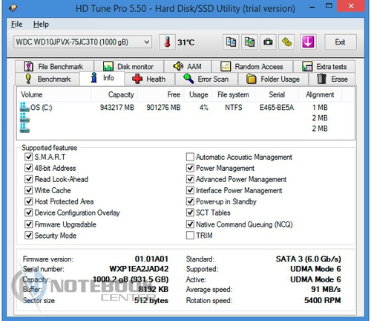The width and height of the screenshot is (371, 321).
Task: Click the 5400 RPM rotation speed value
Action: pos(323,300)
